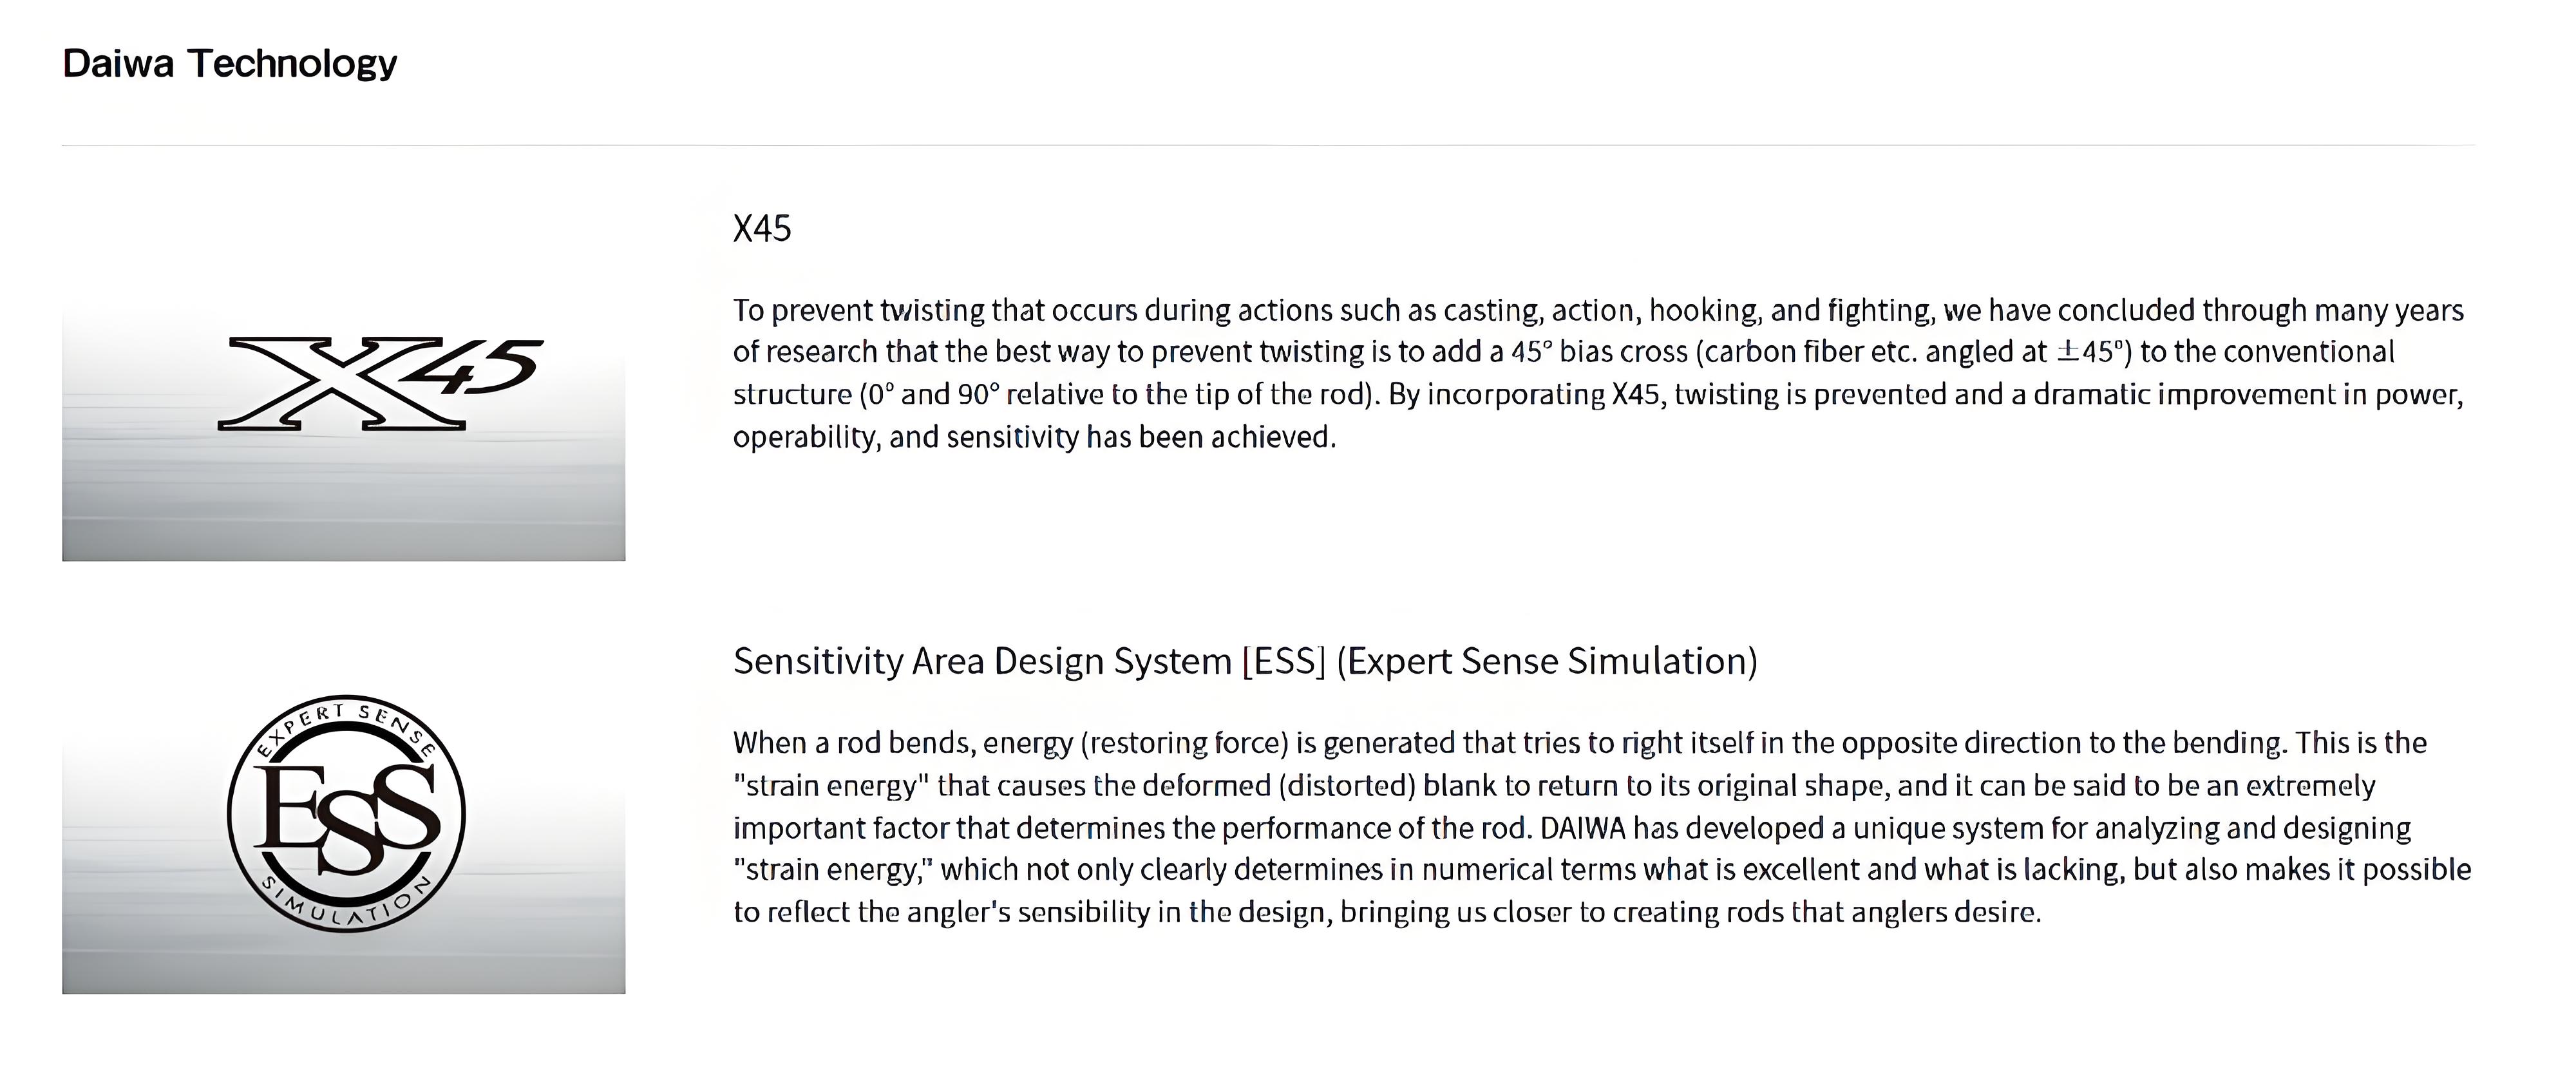Click '[ESS]' in the second title

[1283, 662]
